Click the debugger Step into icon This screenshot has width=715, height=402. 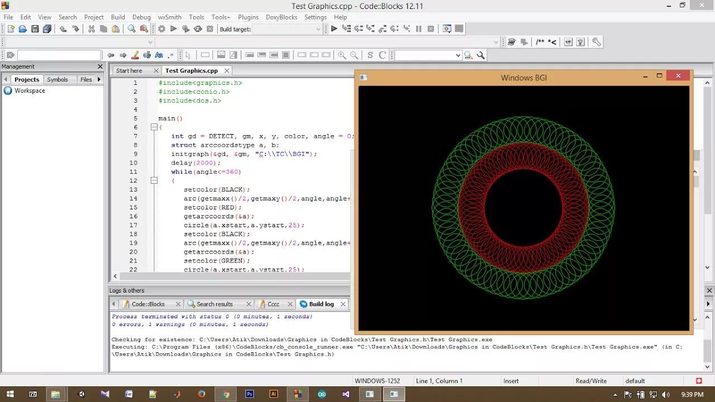(x=370, y=29)
